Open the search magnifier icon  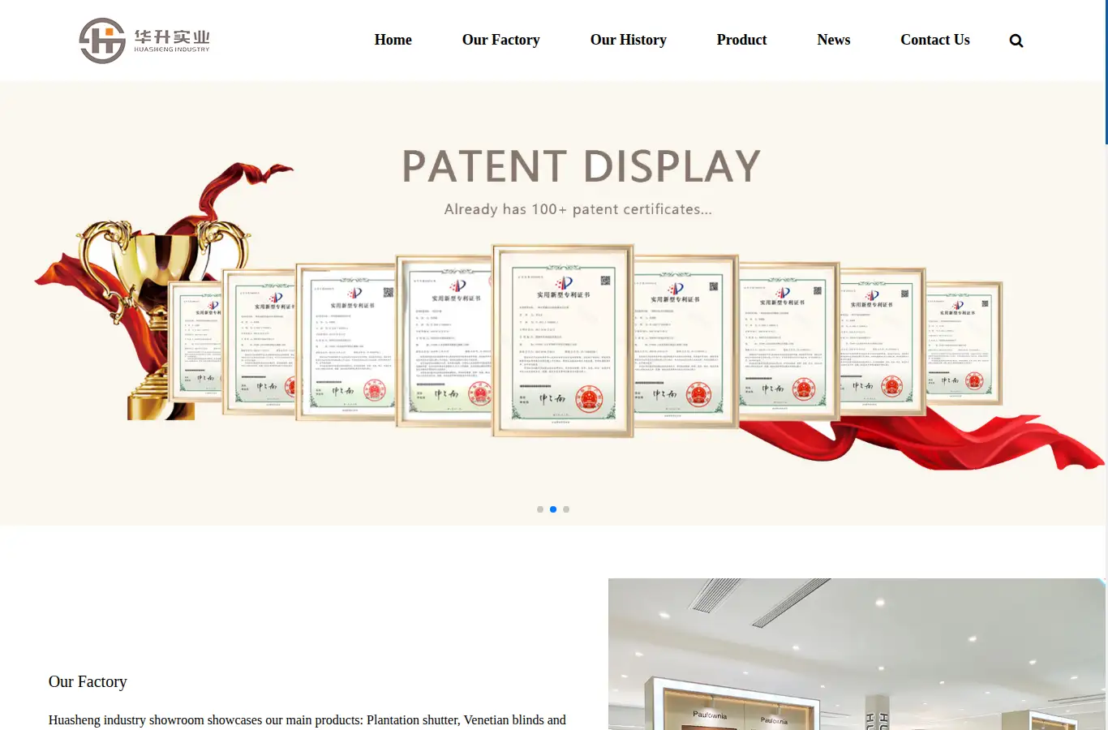point(1016,41)
